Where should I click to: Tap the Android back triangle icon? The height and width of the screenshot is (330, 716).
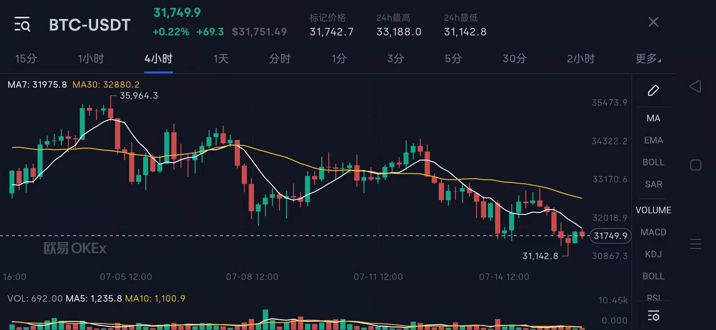pyautogui.click(x=695, y=86)
